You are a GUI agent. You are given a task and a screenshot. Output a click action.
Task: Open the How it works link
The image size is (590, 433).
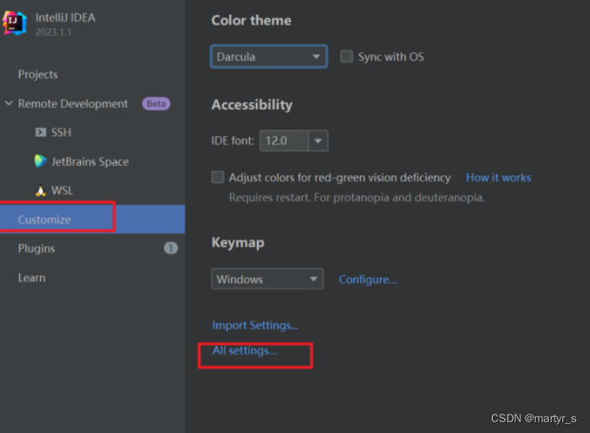498,177
